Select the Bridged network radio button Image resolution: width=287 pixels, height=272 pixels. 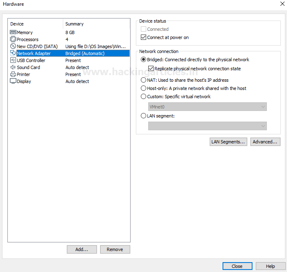(143, 59)
